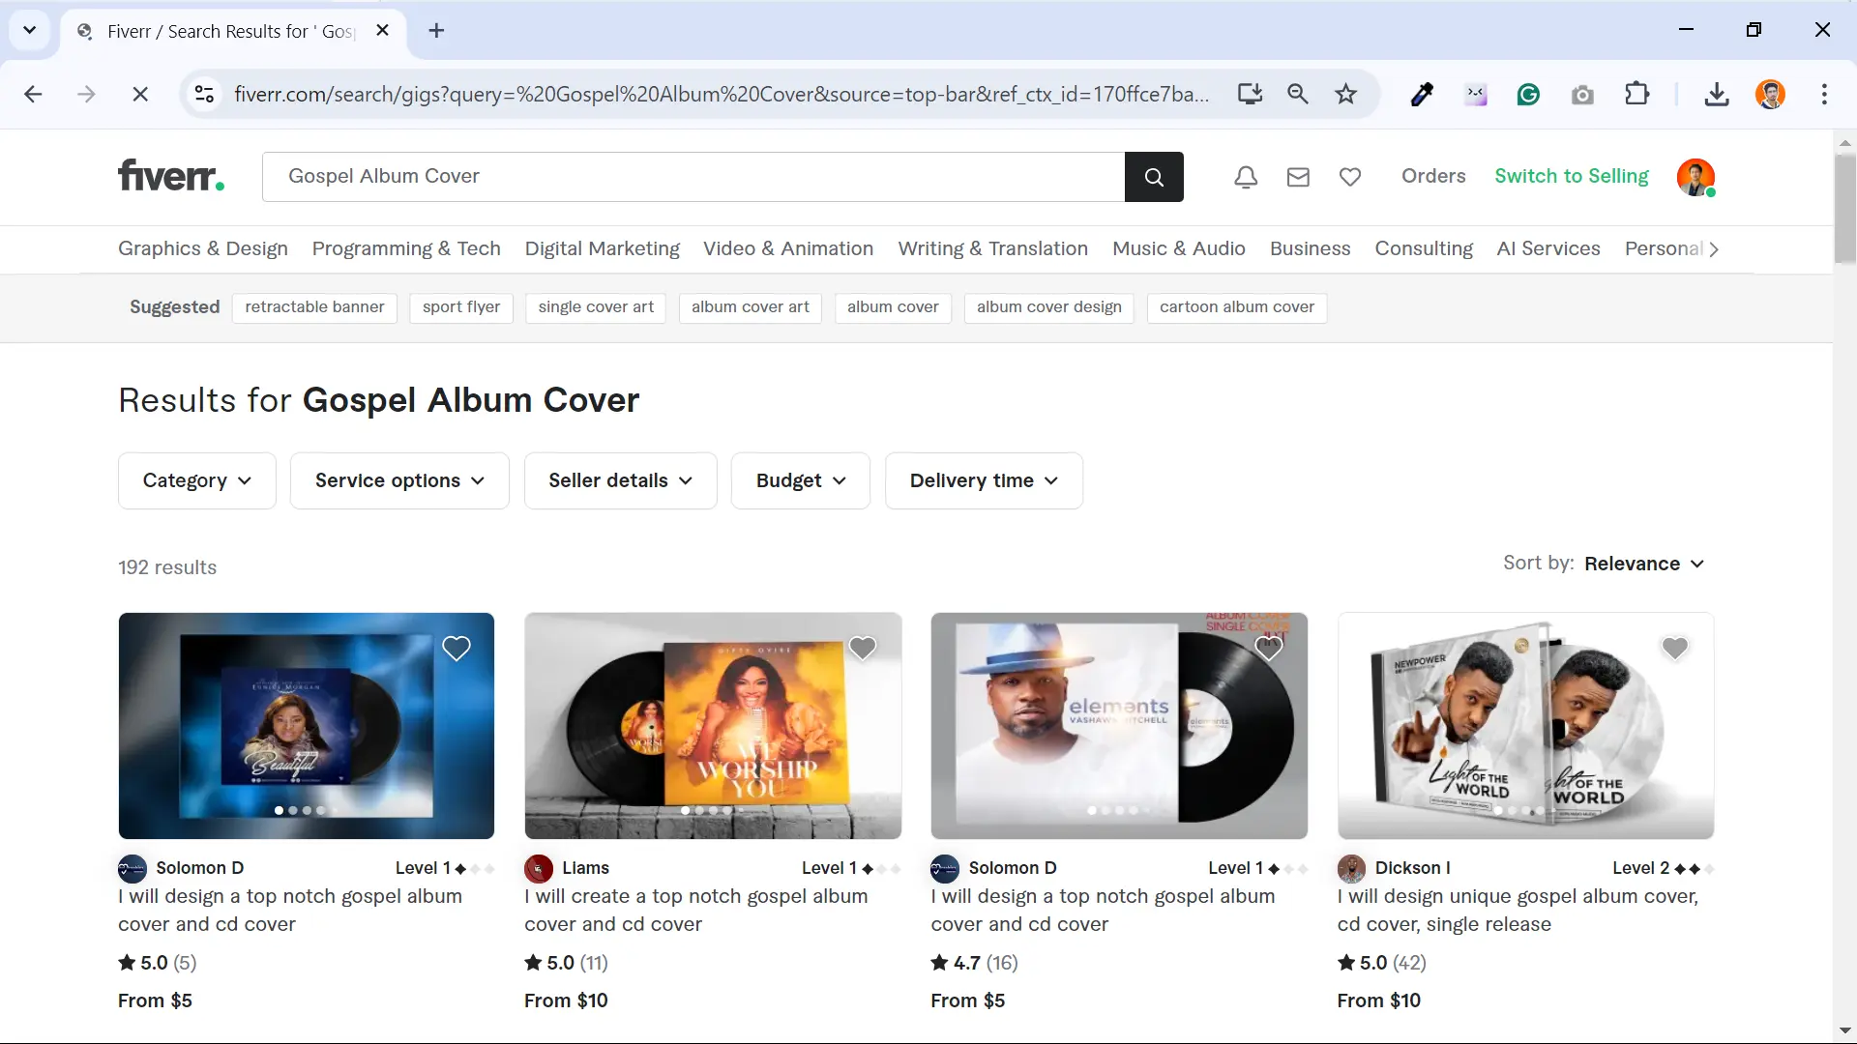
Task: Click the Fiverr logo
Action: [x=171, y=176]
